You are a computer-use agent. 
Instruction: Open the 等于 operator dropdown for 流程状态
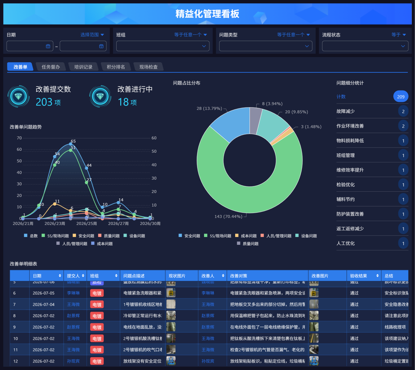coord(399,35)
